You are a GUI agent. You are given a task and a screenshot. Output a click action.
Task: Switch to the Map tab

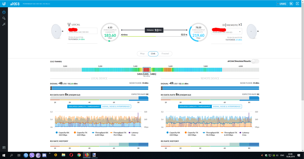pos(142,54)
